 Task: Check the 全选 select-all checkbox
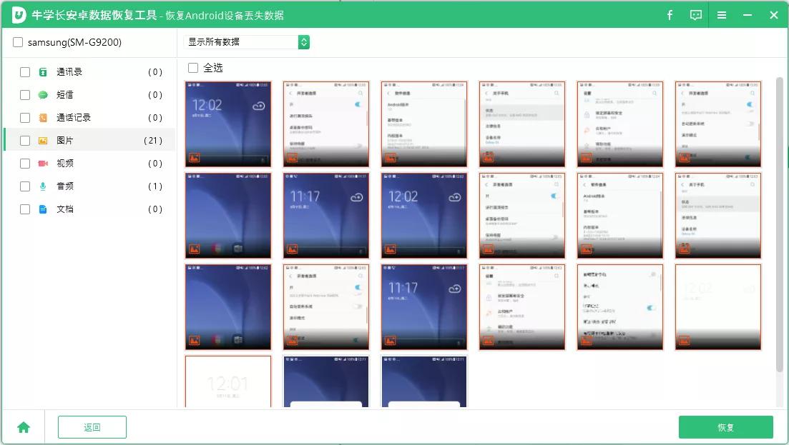[192, 67]
